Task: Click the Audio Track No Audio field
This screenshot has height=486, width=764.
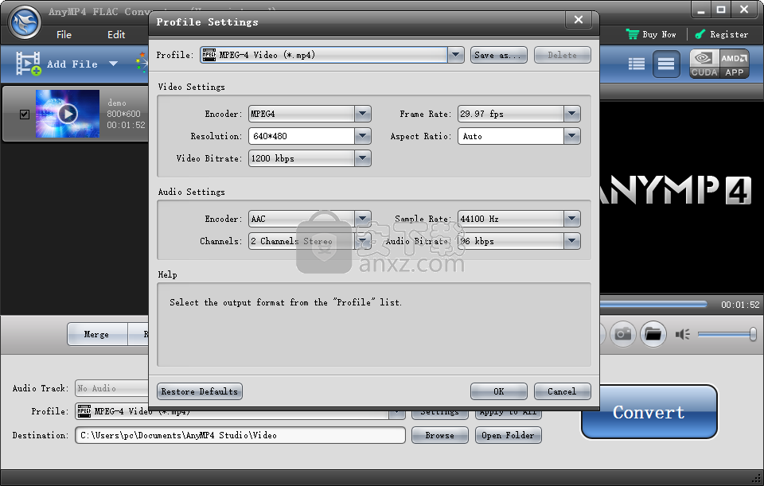Action: click(x=111, y=388)
